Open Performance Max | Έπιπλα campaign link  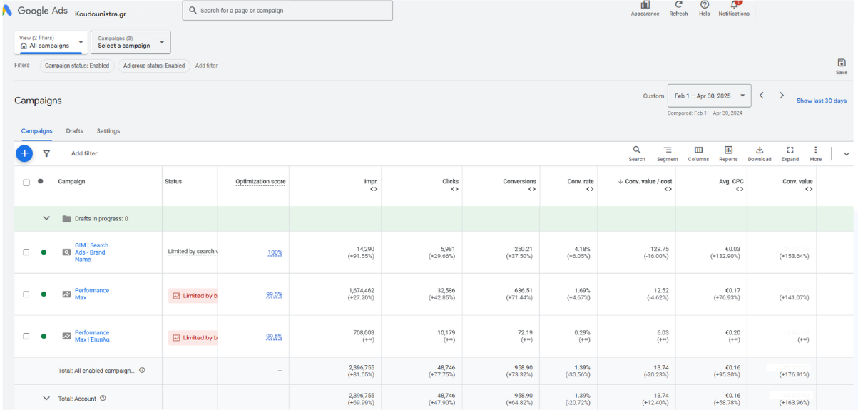click(92, 336)
